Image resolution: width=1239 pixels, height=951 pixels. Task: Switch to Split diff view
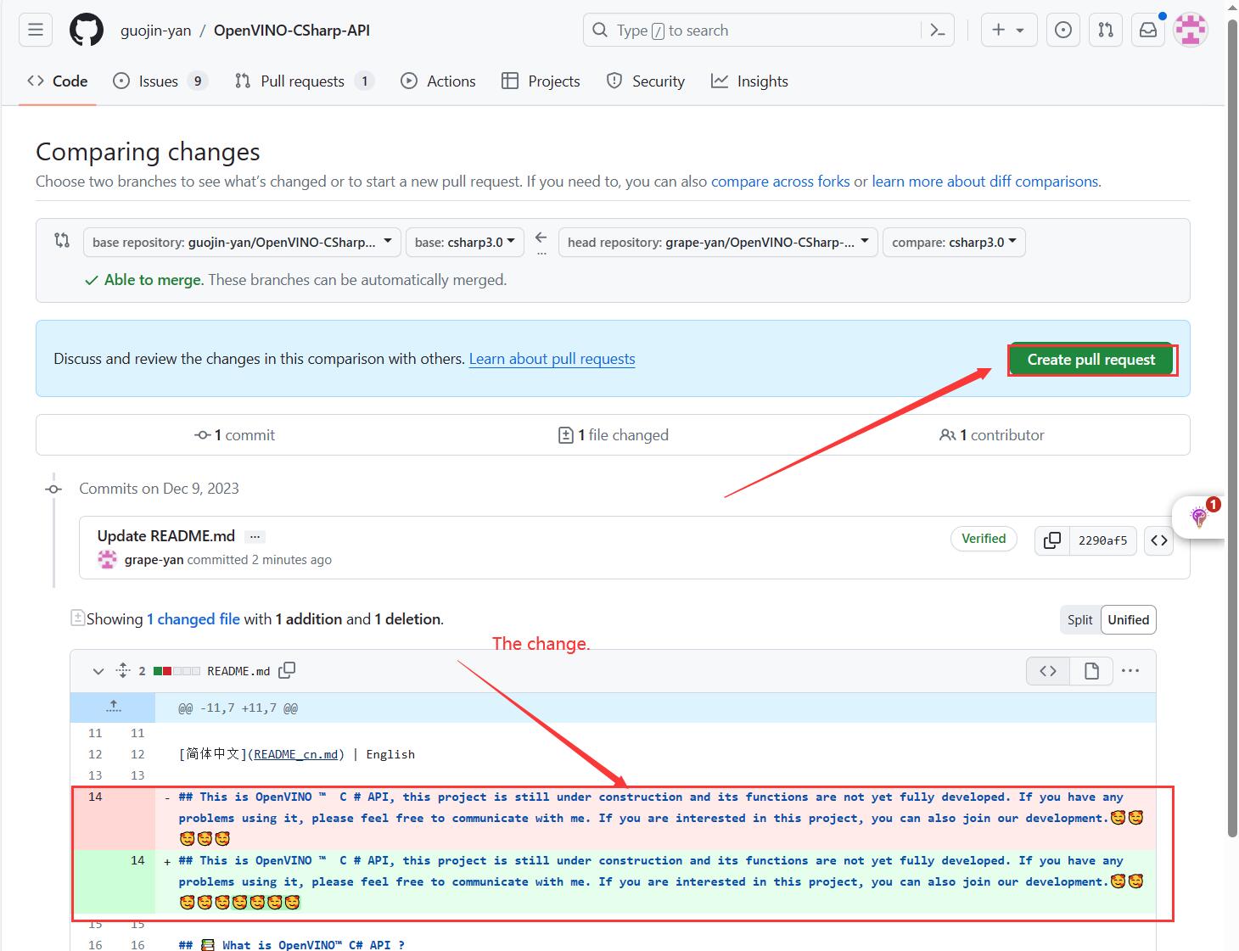1079,620
